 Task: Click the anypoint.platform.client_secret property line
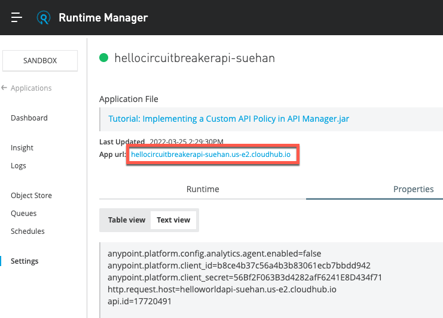click(x=245, y=277)
